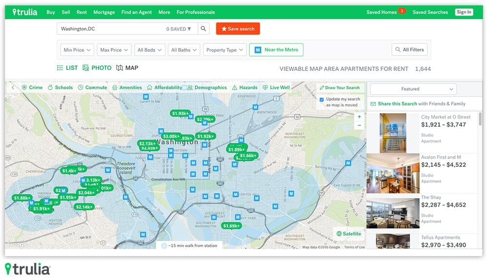Switch map to Satellite view
Screen dimensions: 488x280
coord(348,234)
